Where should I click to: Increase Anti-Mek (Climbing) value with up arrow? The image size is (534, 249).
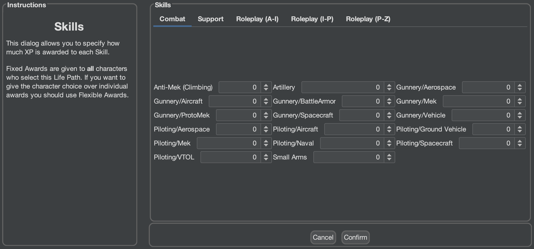tap(266, 85)
